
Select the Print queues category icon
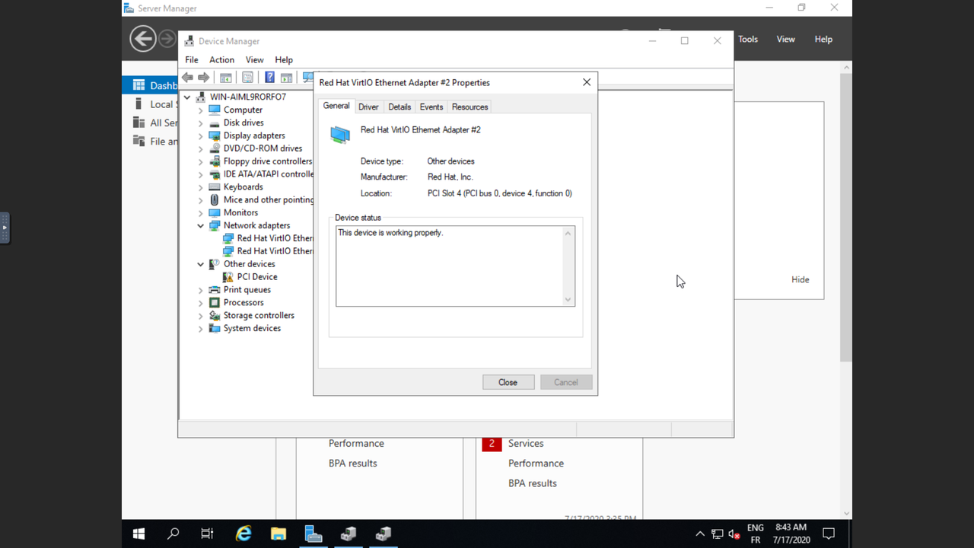click(x=215, y=290)
